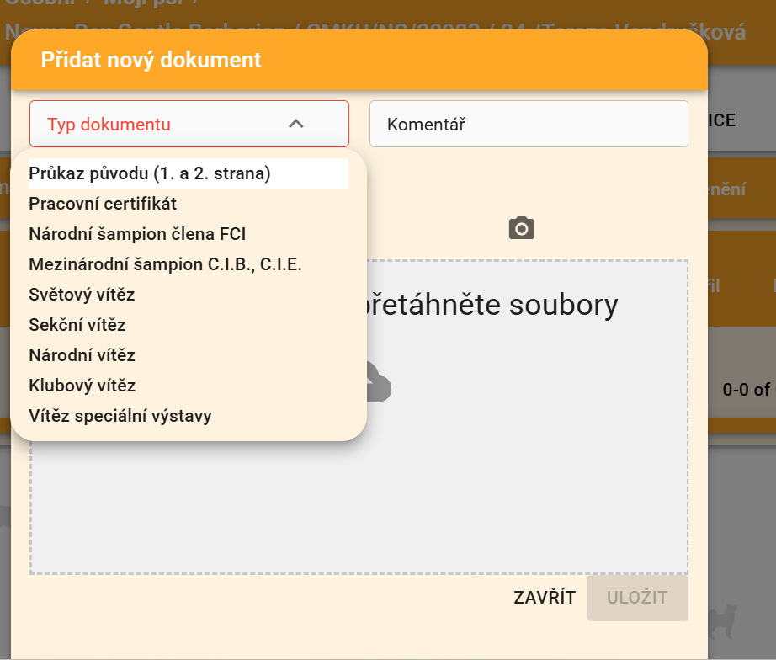Select Národní šampion člena FCI option

coord(137,234)
